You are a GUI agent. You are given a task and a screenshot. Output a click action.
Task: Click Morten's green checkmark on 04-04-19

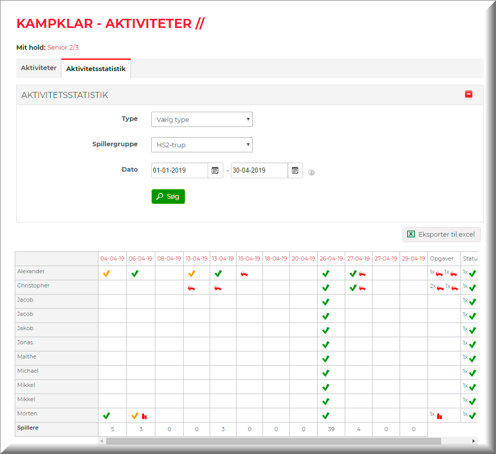pos(106,415)
